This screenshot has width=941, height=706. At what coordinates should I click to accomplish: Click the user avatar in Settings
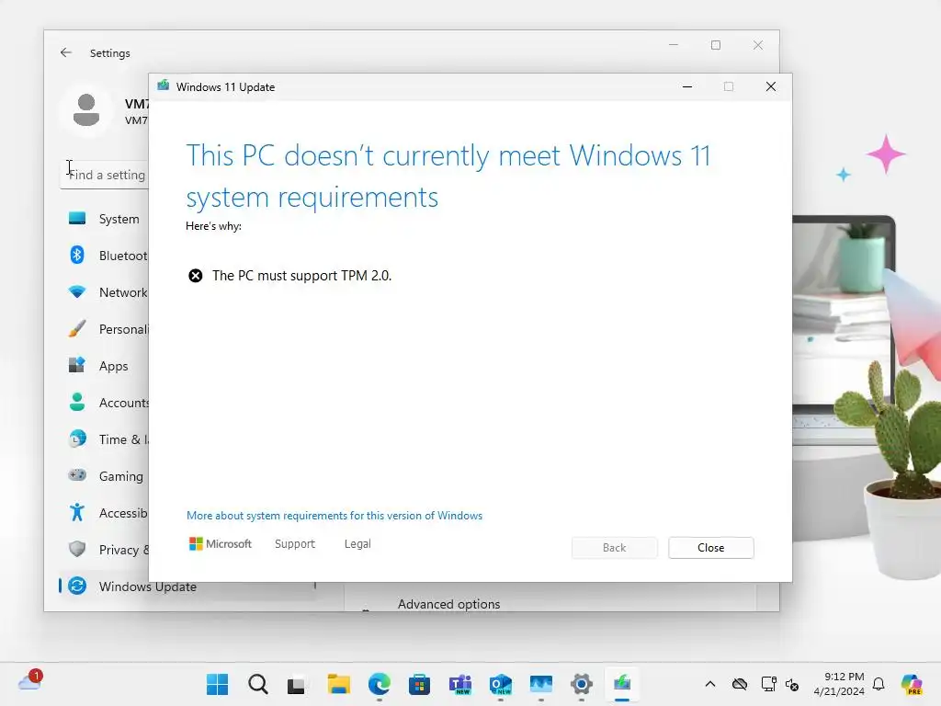tap(86, 110)
